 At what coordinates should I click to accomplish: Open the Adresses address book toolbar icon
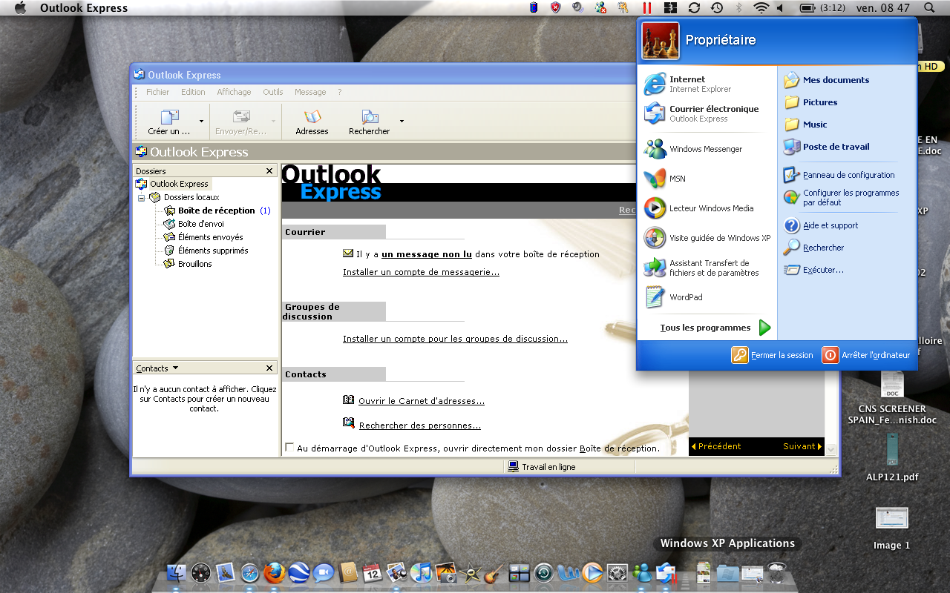coord(312,122)
